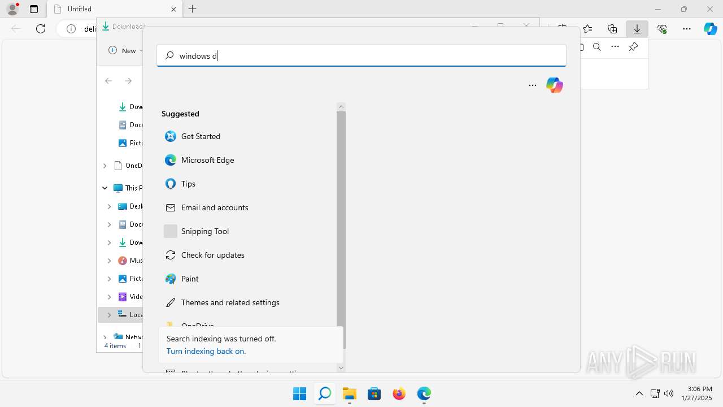Select the This PC tree item
The width and height of the screenshot is (723, 407).
pos(128,188)
